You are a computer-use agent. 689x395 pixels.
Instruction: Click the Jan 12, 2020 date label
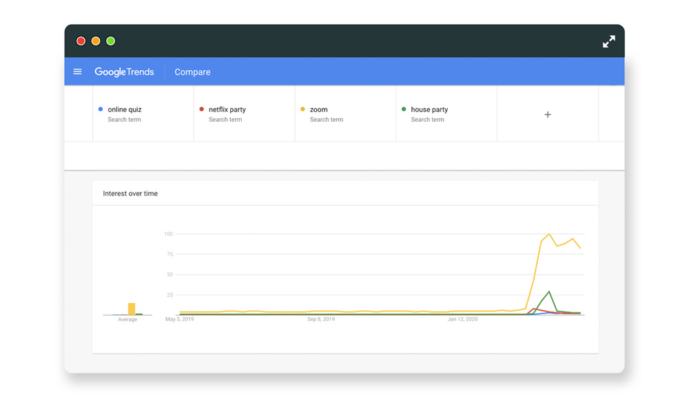tap(462, 319)
